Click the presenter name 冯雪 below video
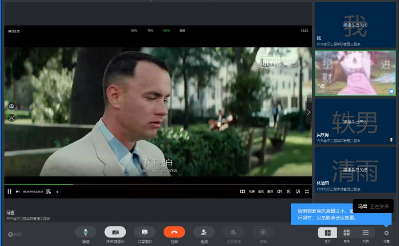The height and width of the screenshot is (246, 399). tap(10, 213)
